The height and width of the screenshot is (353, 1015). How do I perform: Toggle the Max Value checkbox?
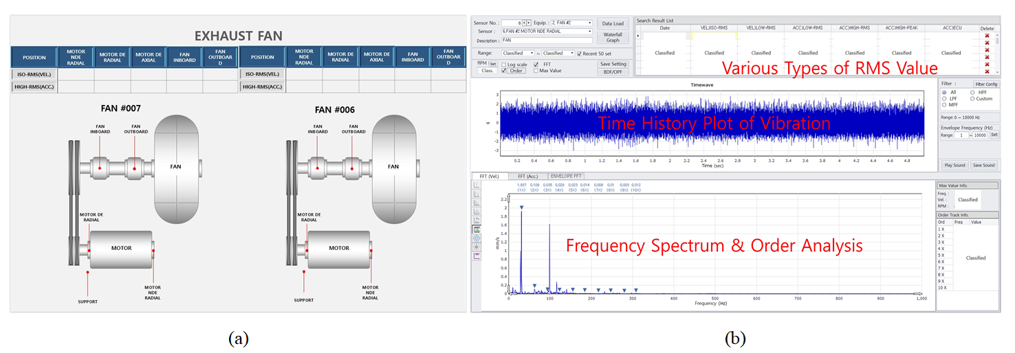[x=536, y=71]
